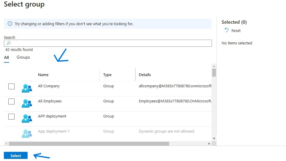Viewport: 286px width, 161px height.
Task: Click the horizontal scrollbar thumb
Action: pyautogui.click(x=89, y=144)
